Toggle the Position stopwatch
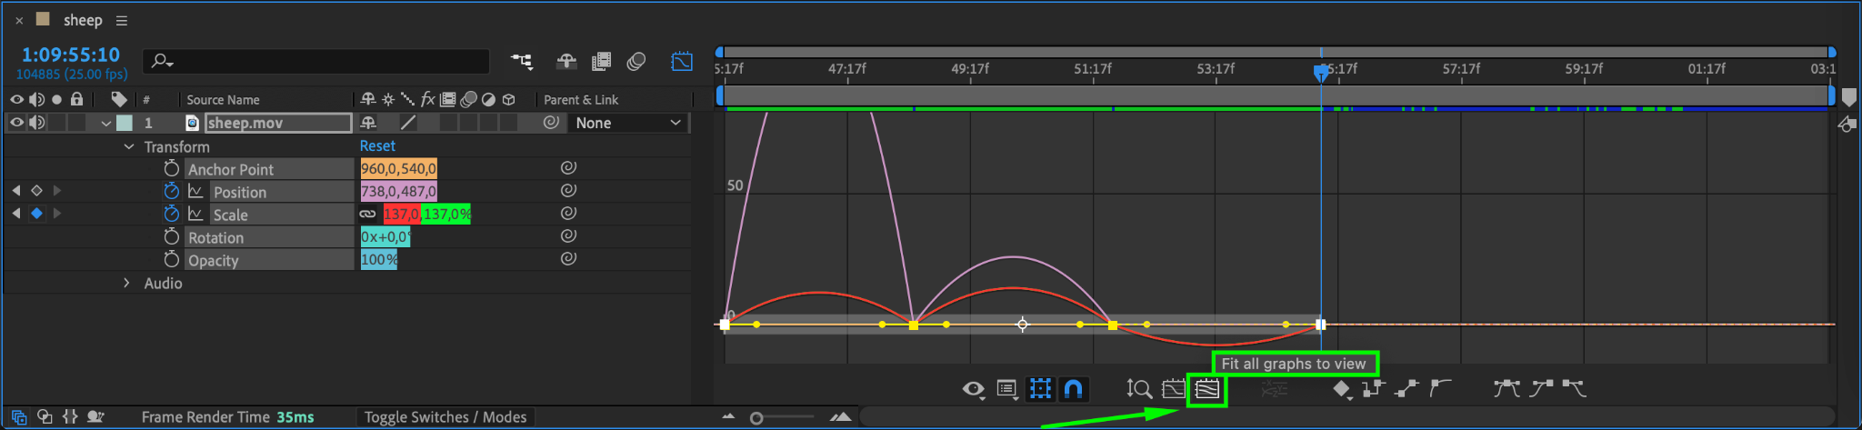Viewport: 1862px width, 430px height. point(171,191)
